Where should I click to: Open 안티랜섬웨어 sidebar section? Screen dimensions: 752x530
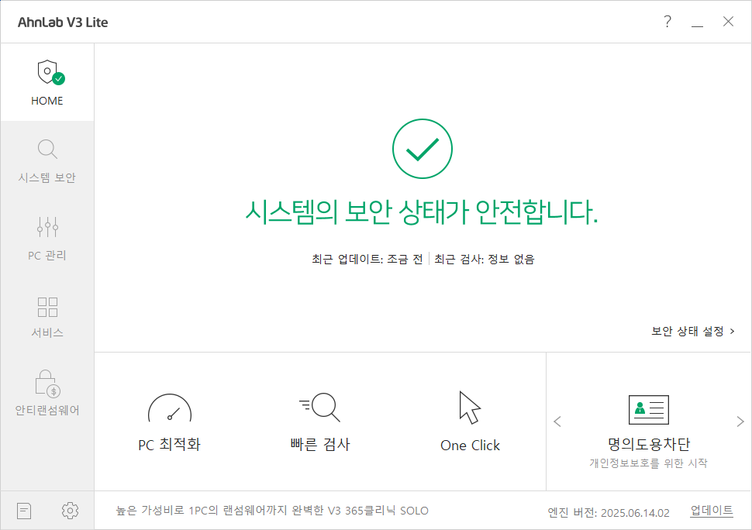[x=47, y=393]
